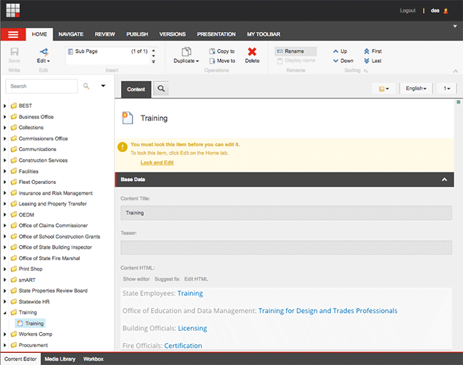
Task: Switch to the PUBLISH ribbon tab
Action: click(x=137, y=34)
